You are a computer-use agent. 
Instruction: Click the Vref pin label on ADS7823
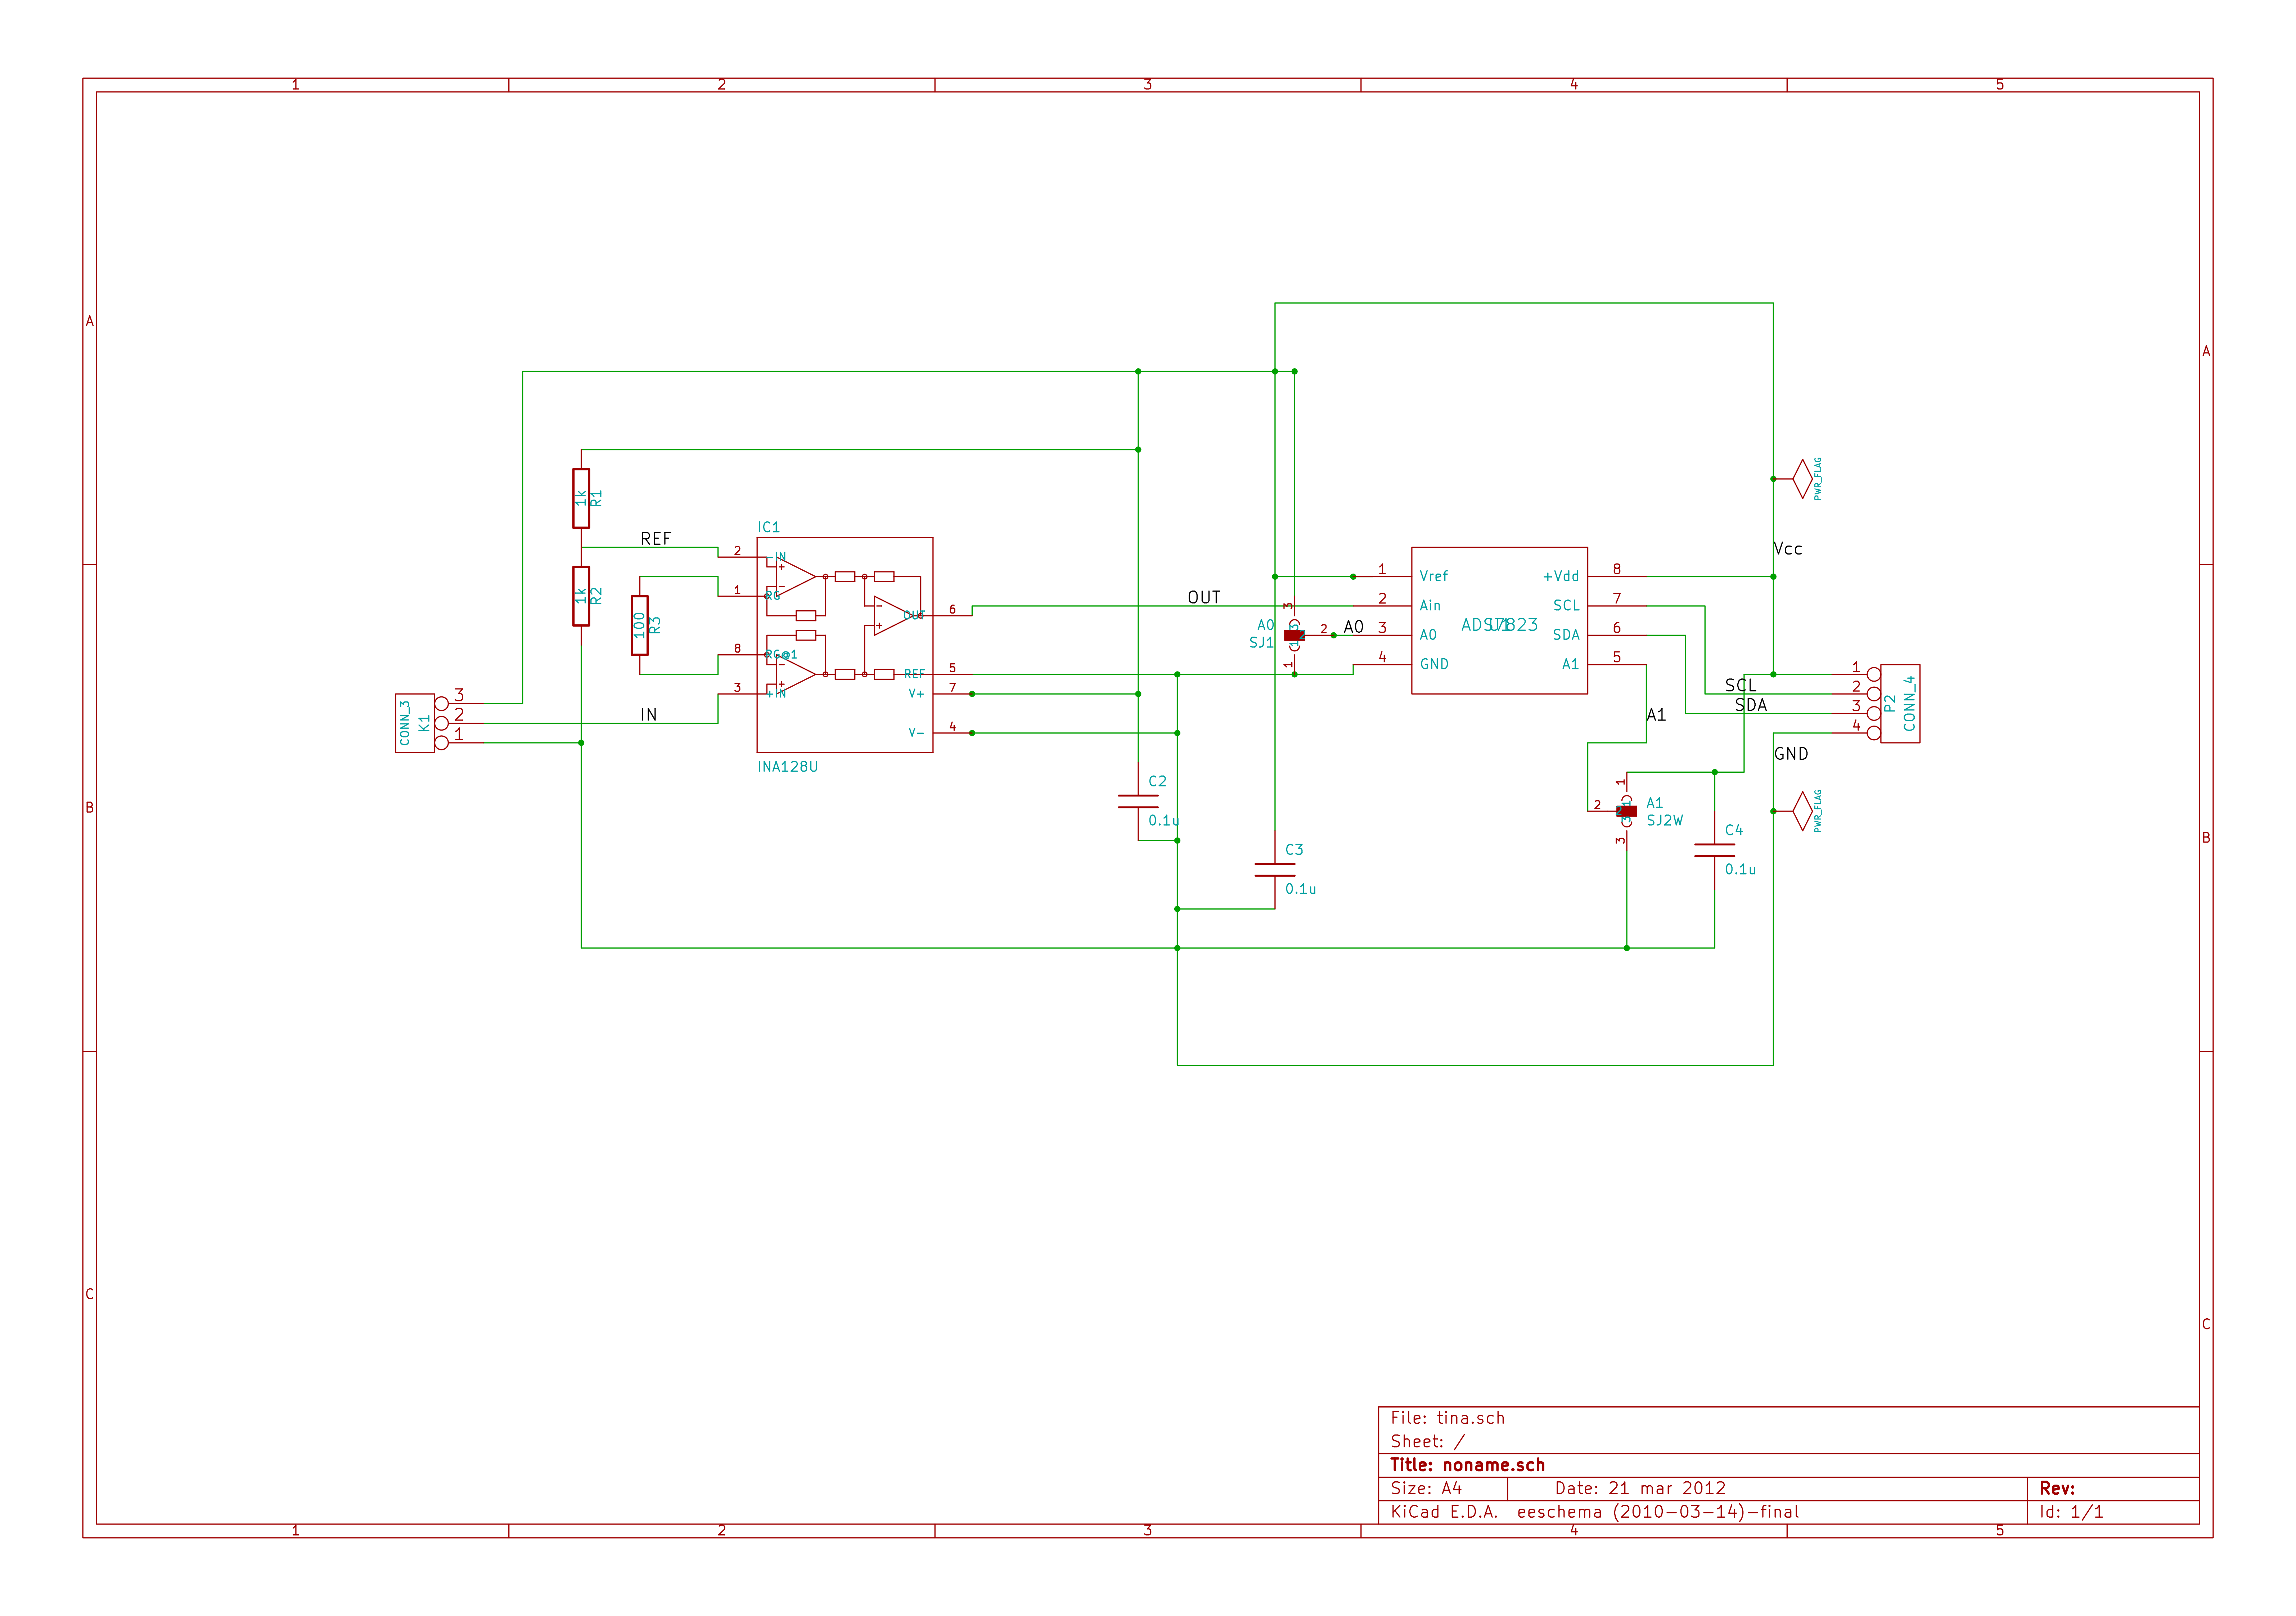point(1434,576)
